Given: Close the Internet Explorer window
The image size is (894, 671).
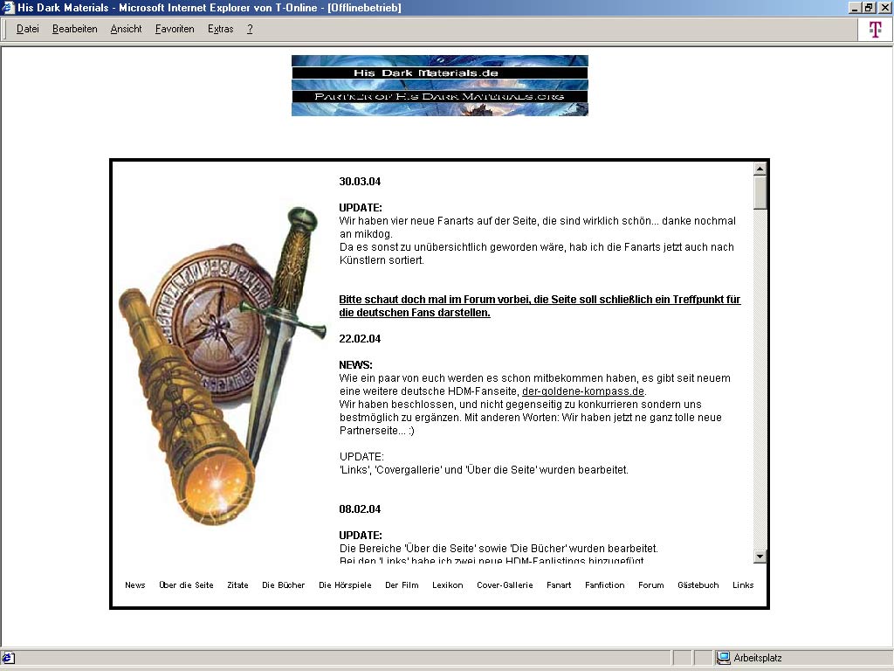Looking at the screenshot, I should pyautogui.click(x=884, y=7).
